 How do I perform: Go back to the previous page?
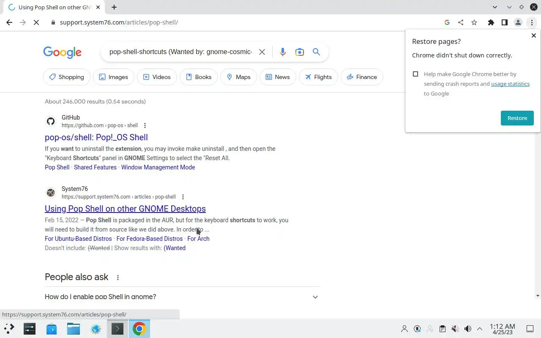click(9, 22)
